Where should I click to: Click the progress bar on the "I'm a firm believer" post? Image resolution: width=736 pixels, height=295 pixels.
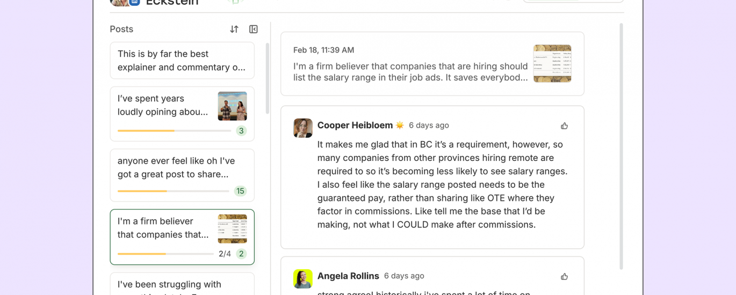click(165, 254)
